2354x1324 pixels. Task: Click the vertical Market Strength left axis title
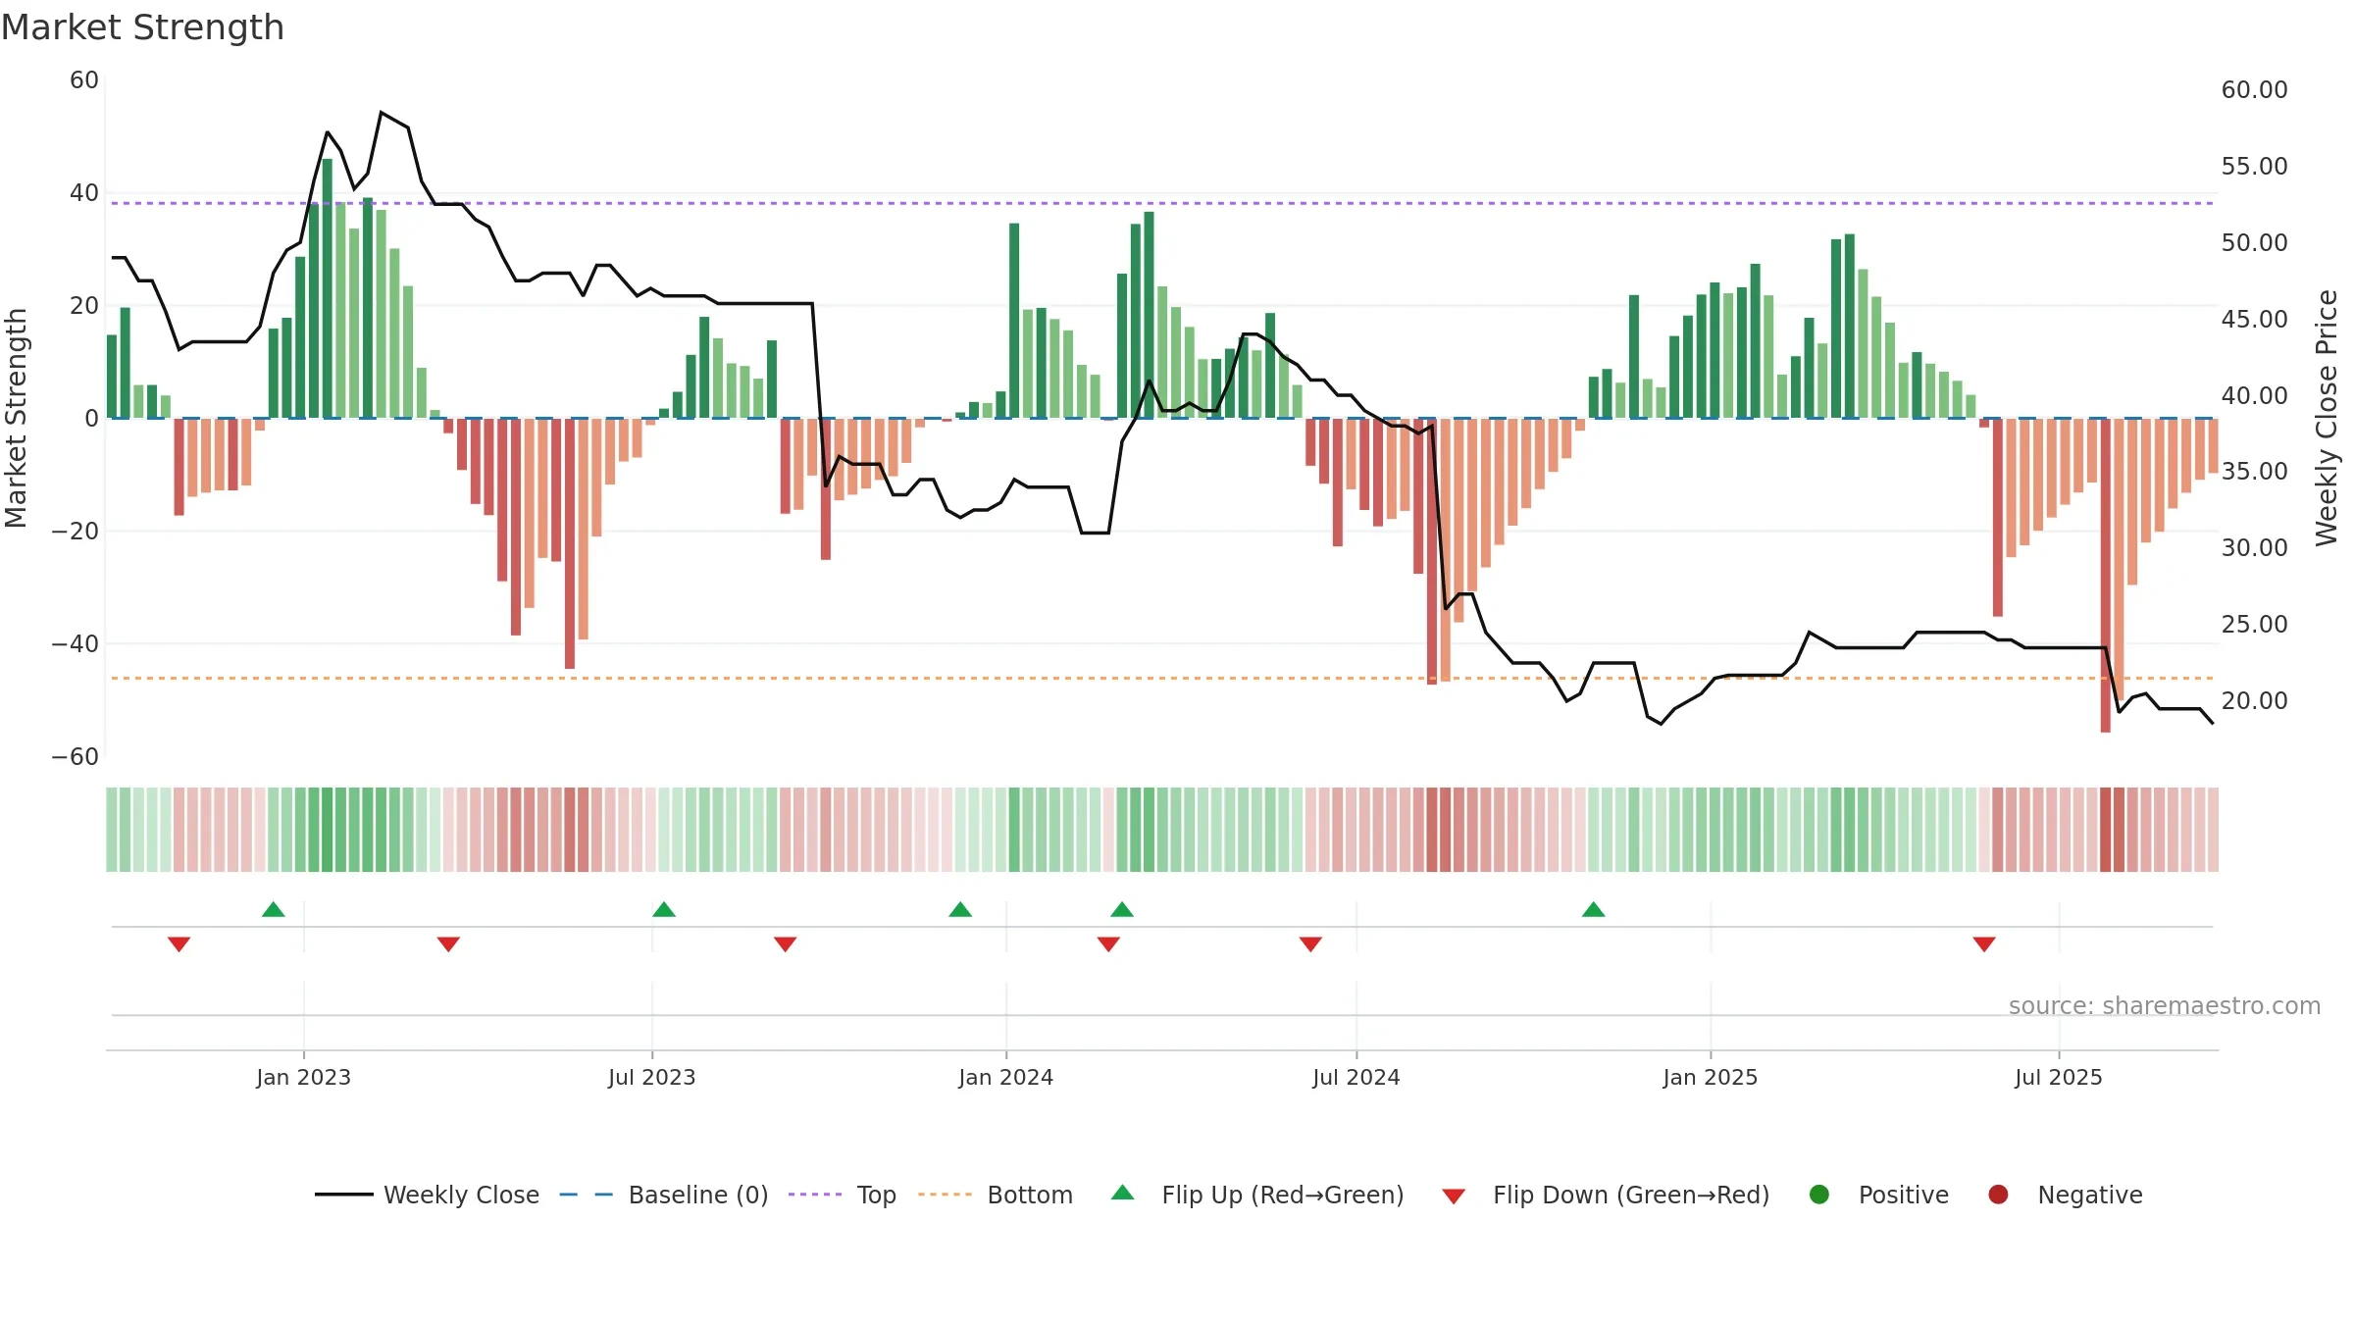pos(16,418)
